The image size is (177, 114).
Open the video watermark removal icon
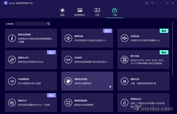coord(12,60)
